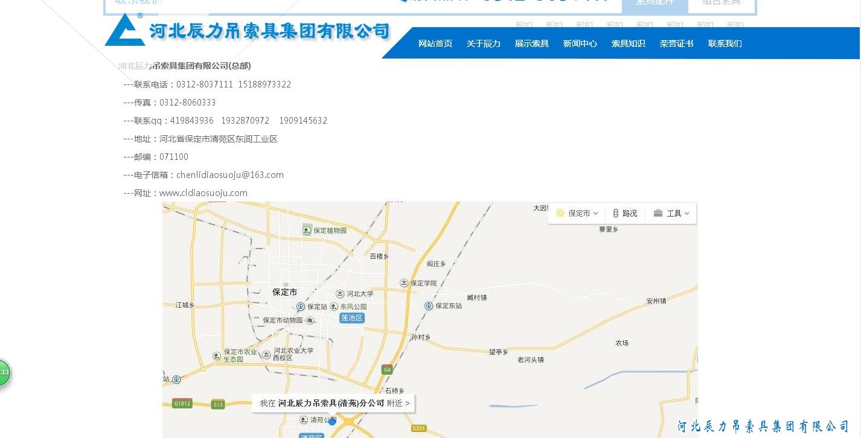Click the underlined 工业区 address link
The height and width of the screenshot is (438, 861).
click(264, 139)
